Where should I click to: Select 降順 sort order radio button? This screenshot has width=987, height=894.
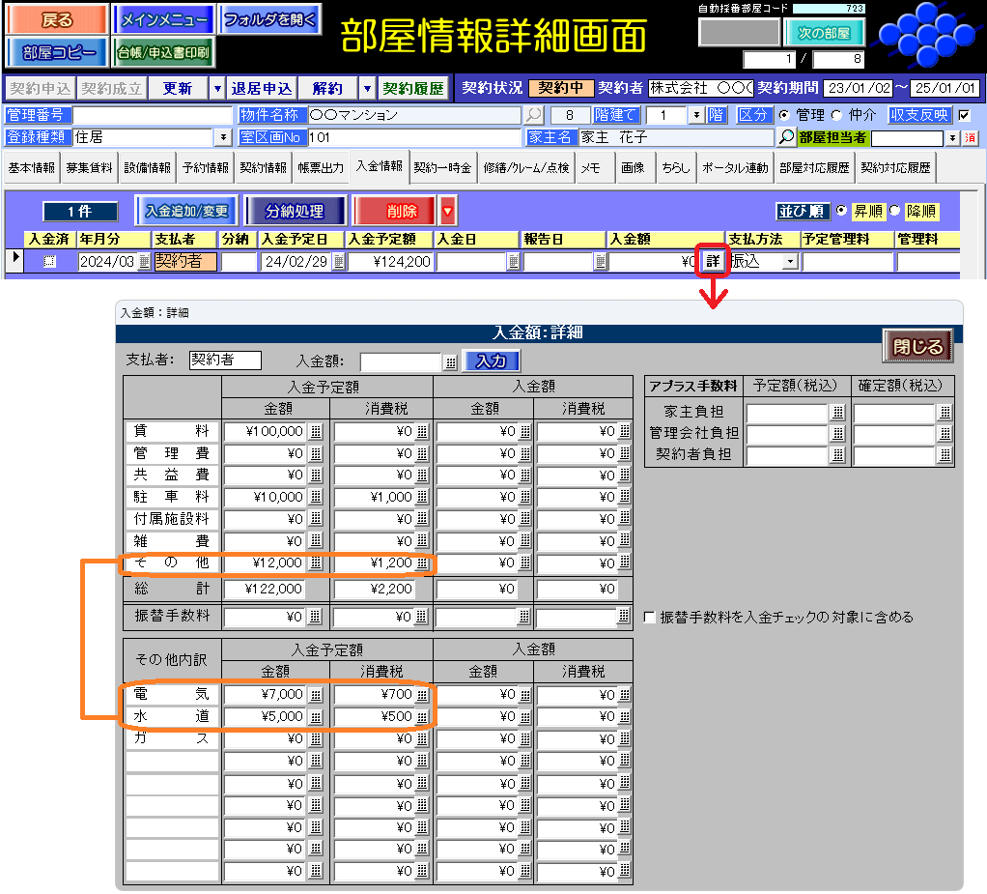(x=894, y=211)
